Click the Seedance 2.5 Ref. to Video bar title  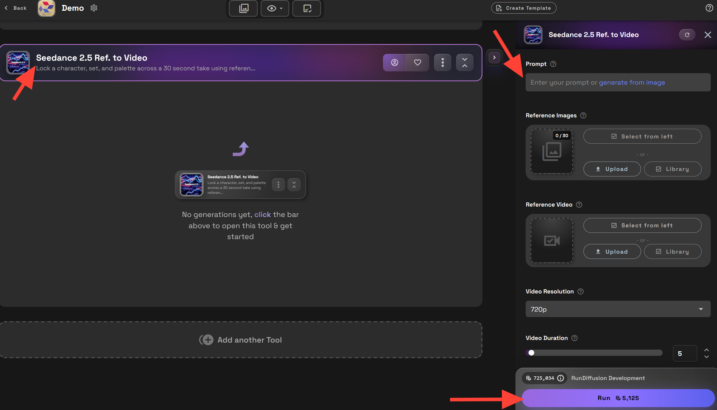tap(91, 58)
